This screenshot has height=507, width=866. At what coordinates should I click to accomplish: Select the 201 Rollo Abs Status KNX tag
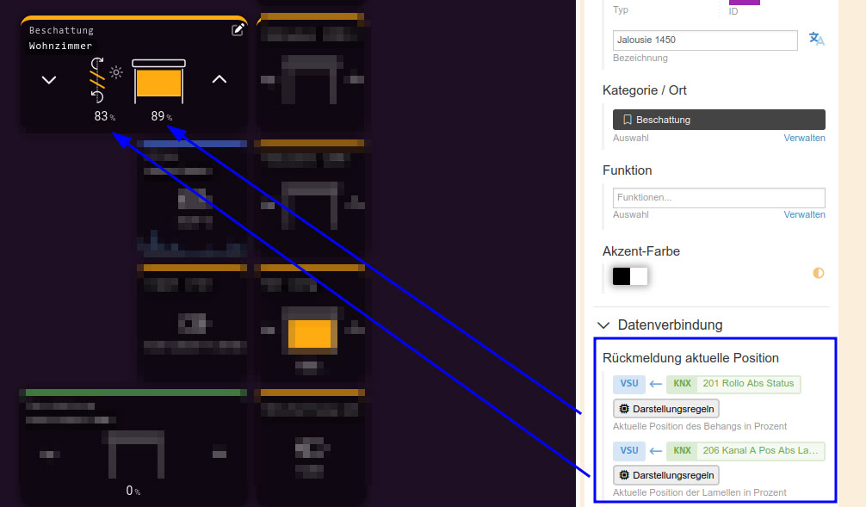coord(733,384)
